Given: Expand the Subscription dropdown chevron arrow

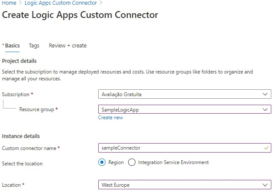Looking at the screenshot, I should [x=265, y=94].
